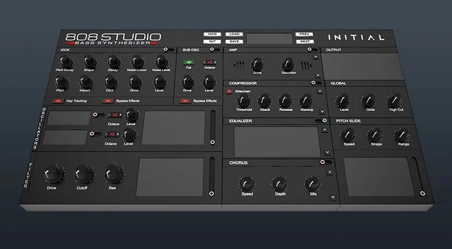Viewport: 452px width, 249px height.
Task: Toggle the Kick section power switch
Action: (168, 49)
